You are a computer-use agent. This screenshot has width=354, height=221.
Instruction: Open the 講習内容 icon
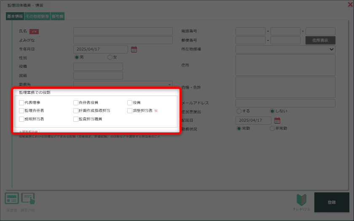pyautogui.click(x=28, y=198)
